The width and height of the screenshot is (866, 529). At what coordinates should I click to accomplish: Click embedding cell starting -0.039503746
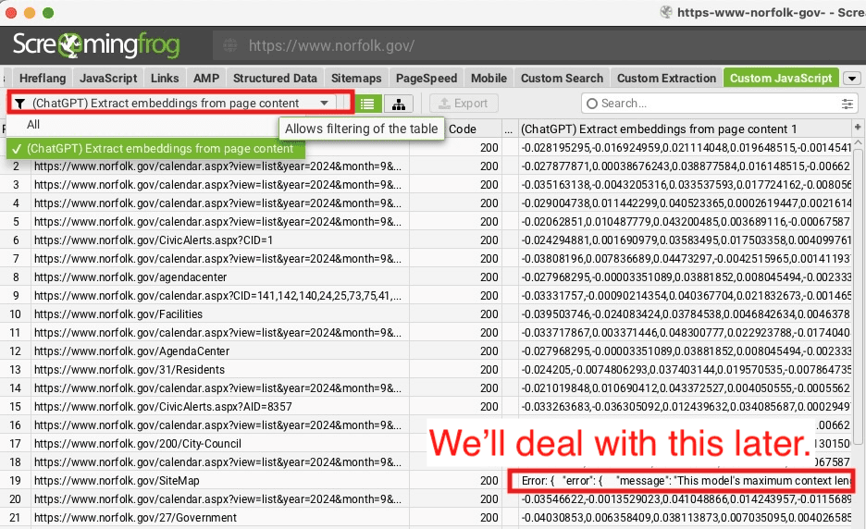[x=685, y=314]
